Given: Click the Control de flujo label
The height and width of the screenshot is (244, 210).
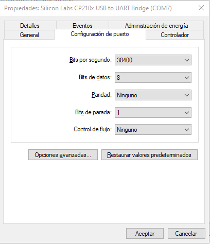Looking at the screenshot, I should [93, 129].
